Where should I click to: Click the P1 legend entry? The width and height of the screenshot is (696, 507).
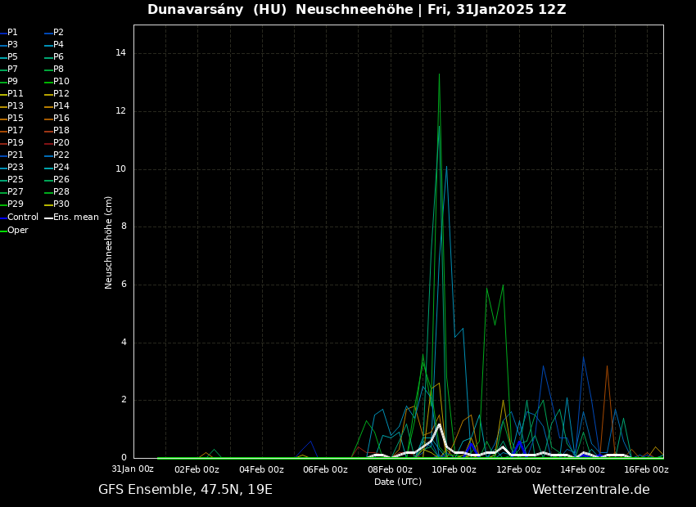[x=12, y=33]
